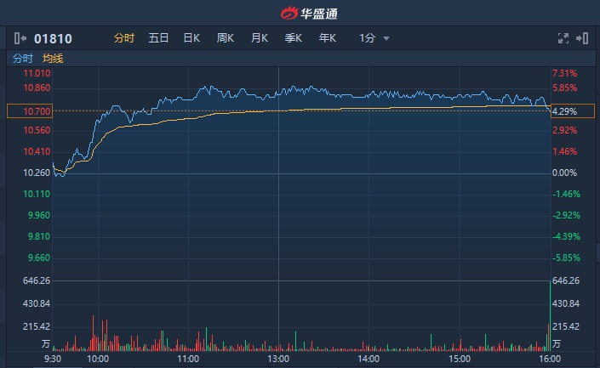This screenshot has width=600, height=368.
Task: Click the 10:00 time axis label
Action: click(x=98, y=360)
